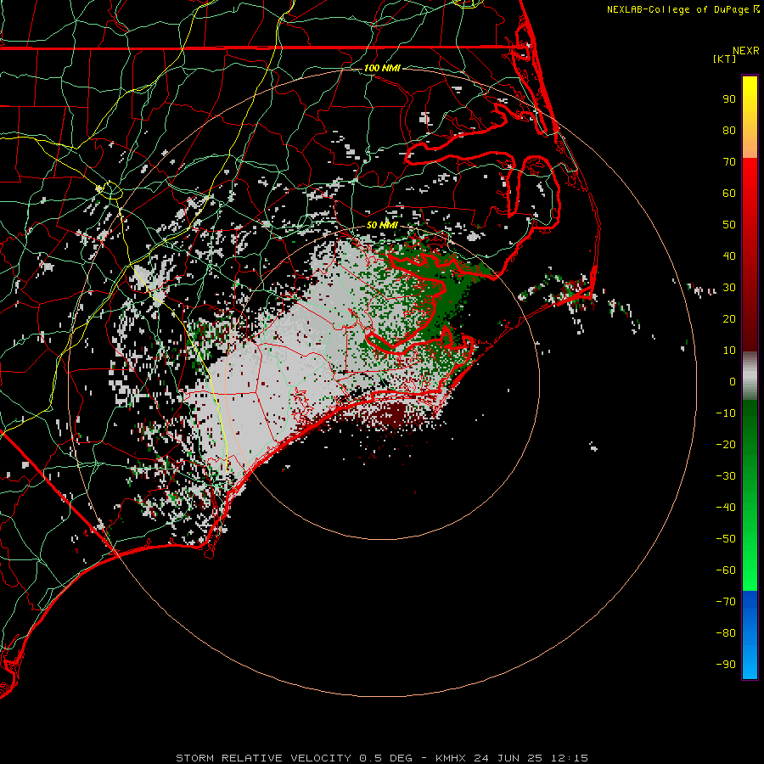The height and width of the screenshot is (764, 764).
Task: Click the 100 NMI range ring label
Action: 382,68
